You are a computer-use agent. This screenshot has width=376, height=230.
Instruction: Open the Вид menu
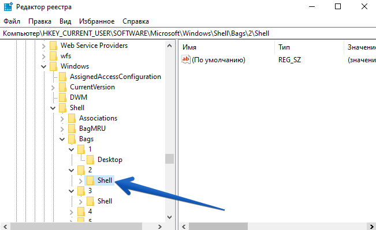(x=65, y=21)
